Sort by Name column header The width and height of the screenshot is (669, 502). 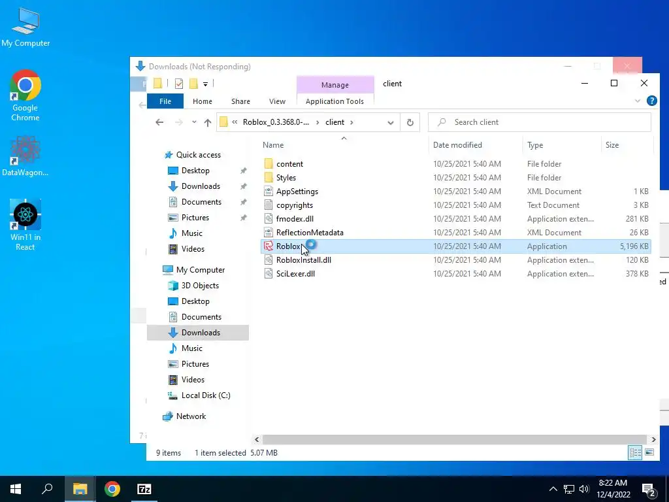click(344, 144)
